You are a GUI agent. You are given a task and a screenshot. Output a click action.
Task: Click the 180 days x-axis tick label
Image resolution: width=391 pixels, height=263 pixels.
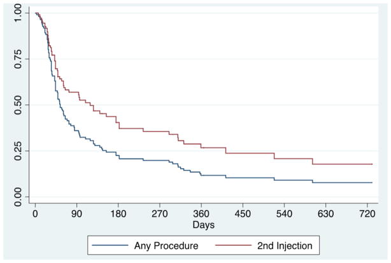pyautogui.click(x=118, y=214)
